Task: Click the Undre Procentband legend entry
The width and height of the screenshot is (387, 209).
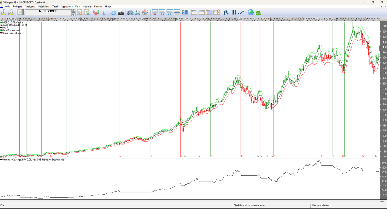Action: (12, 33)
